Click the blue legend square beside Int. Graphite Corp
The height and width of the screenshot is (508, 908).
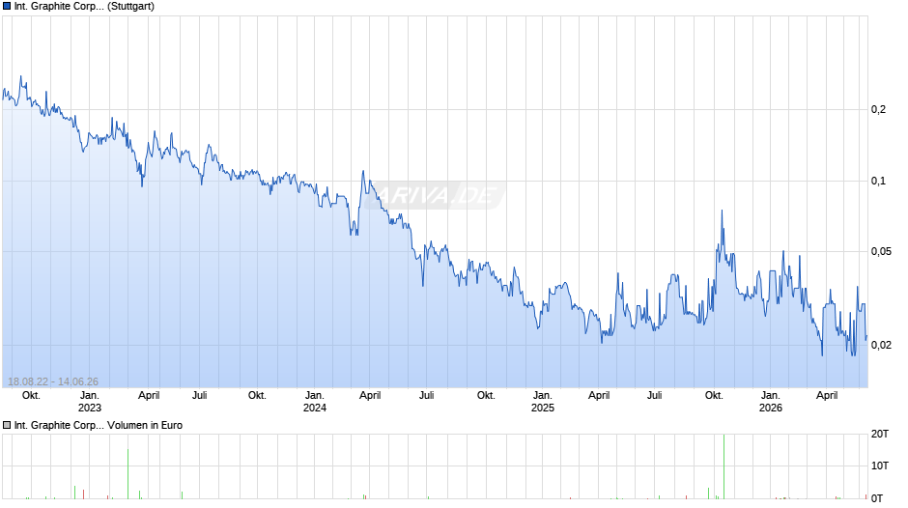7,7
